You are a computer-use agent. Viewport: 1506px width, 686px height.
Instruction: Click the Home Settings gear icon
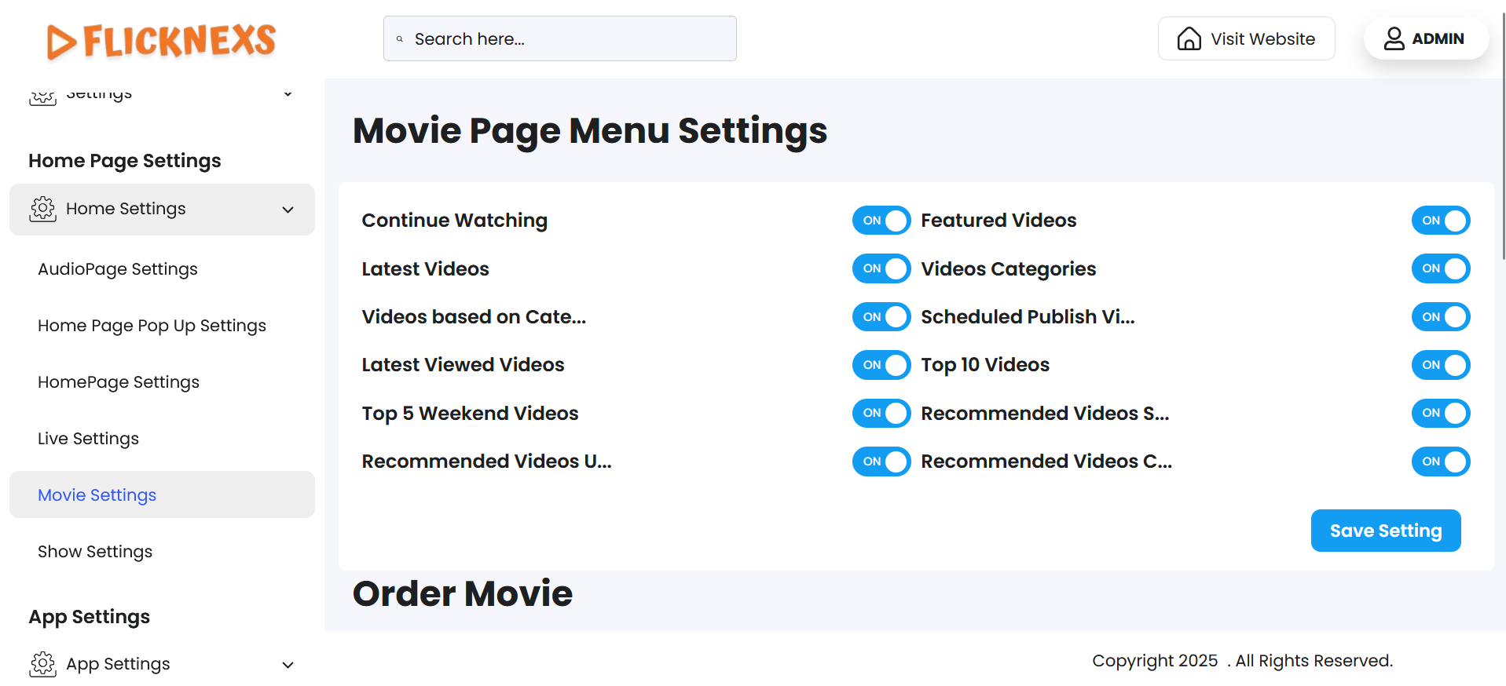pyautogui.click(x=43, y=209)
